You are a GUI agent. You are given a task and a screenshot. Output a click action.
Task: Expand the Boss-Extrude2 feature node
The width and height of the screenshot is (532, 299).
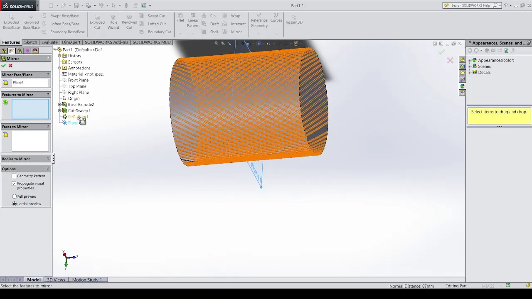coord(59,105)
